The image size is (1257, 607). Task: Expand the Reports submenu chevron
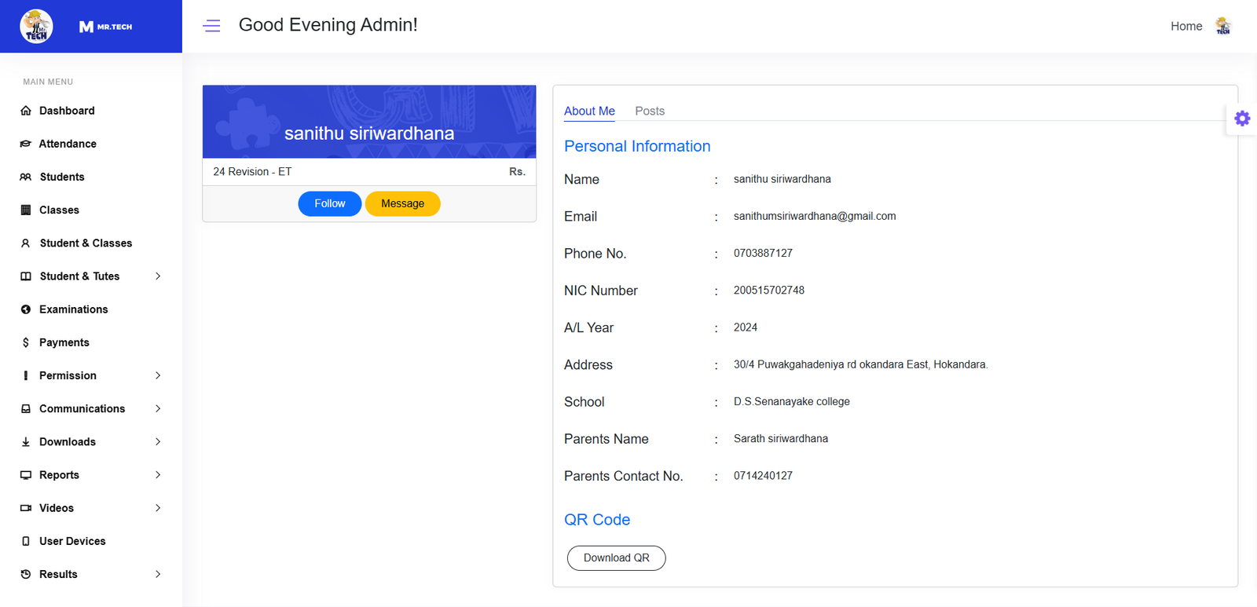158,475
